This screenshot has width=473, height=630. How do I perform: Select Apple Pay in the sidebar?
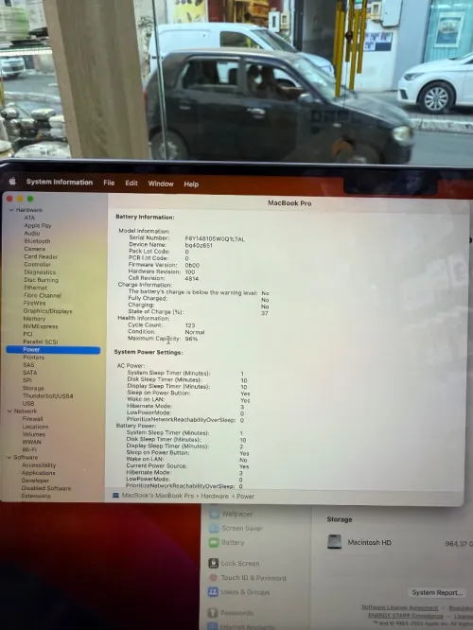coord(38,225)
